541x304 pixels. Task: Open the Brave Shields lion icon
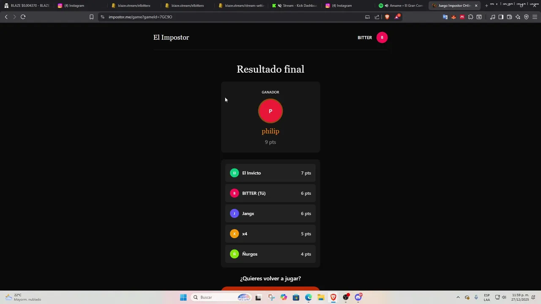point(387,17)
